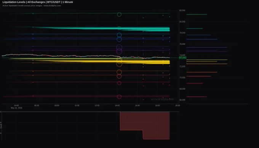Click the 68,000 y-axis label
The height and width of the screenshot is (148, 259).
[x=182, y=89]
